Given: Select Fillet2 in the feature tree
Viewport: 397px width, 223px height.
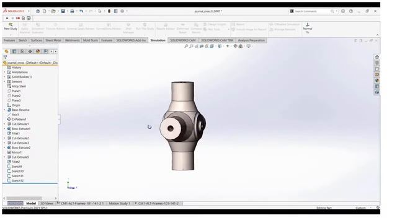Looking at the screenshot, I should [x=14, y=162].
